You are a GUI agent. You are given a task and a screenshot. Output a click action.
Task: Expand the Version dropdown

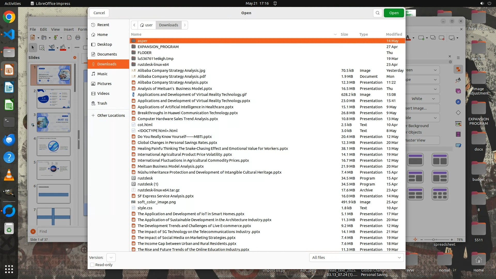click(111, 258)
